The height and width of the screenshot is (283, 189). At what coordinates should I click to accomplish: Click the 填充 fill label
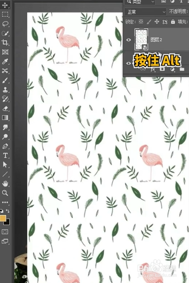point(182,22)
